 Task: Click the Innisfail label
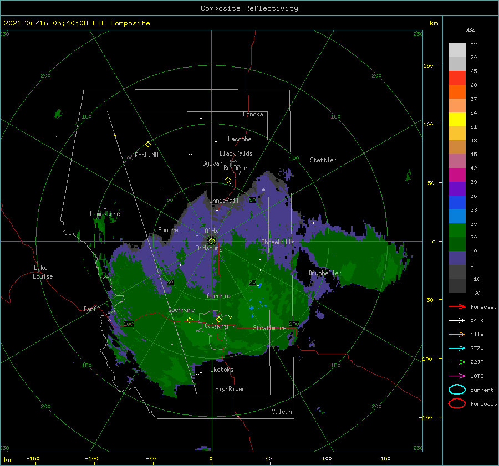coord(224,201)
